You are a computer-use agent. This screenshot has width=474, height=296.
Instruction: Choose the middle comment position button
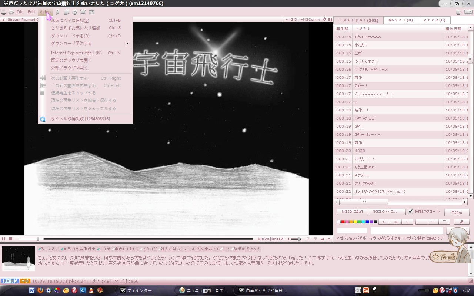click(x=433, y=222)
